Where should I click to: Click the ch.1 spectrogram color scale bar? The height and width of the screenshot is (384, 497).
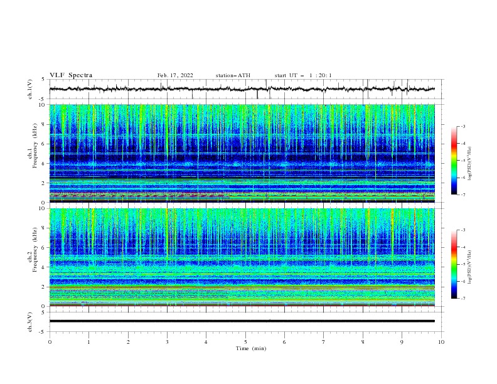pyautogui.click(x=454, y=161)
